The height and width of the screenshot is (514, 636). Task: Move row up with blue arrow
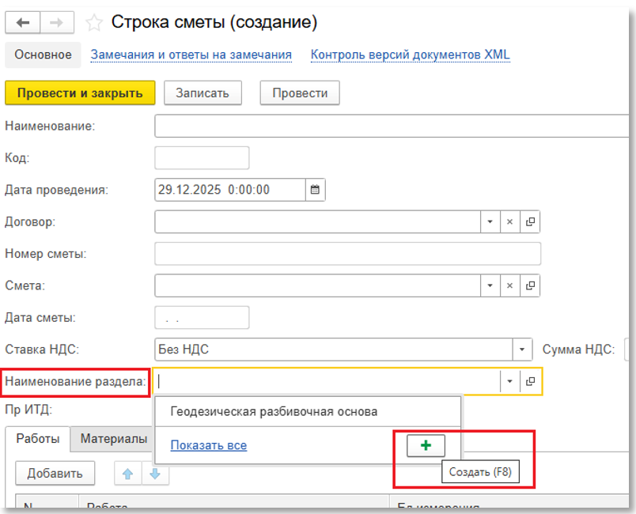point(127,474)
